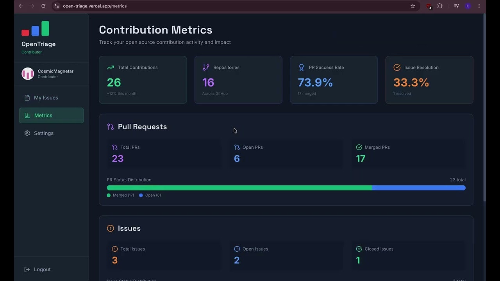The height and width of the screenshot is (281, 500).
Task: Click the site information icon in address bar
Action: click(x=57, y=6)
